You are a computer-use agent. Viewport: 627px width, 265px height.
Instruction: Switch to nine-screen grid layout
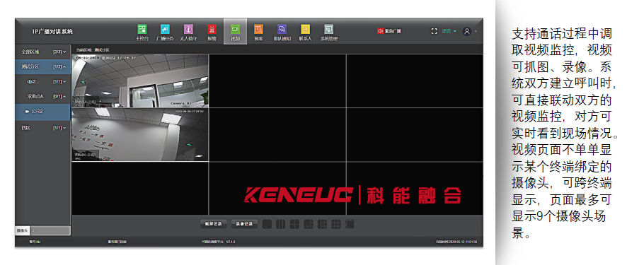click(336, 224)
